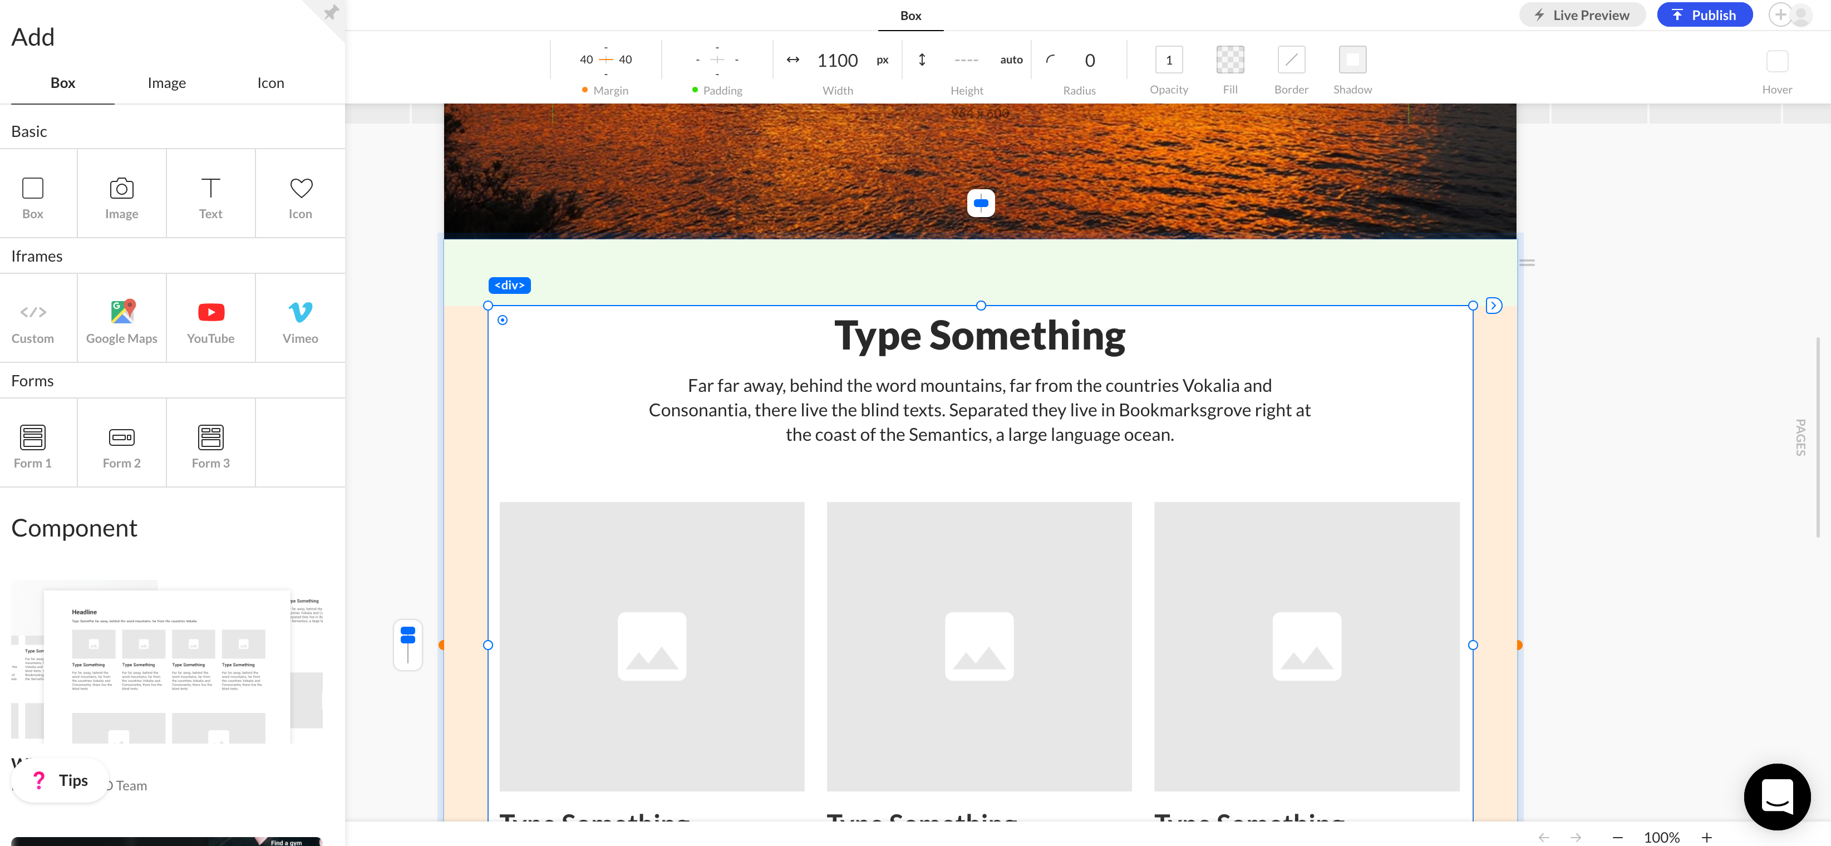Select the middle image placeholder
1831x846 pixels.
coord(979,646)
